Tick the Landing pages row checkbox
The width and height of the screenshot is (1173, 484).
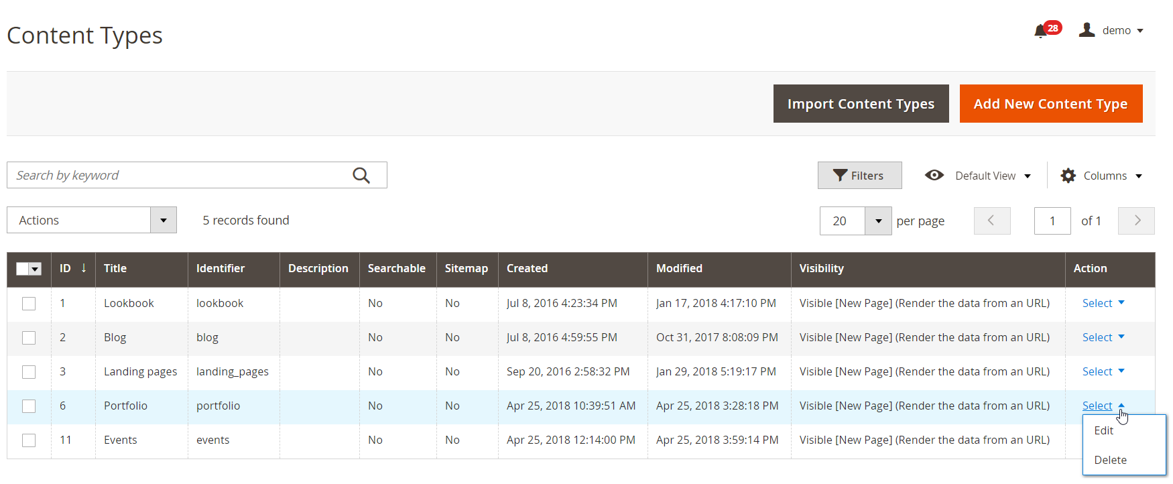pos(29,372)
